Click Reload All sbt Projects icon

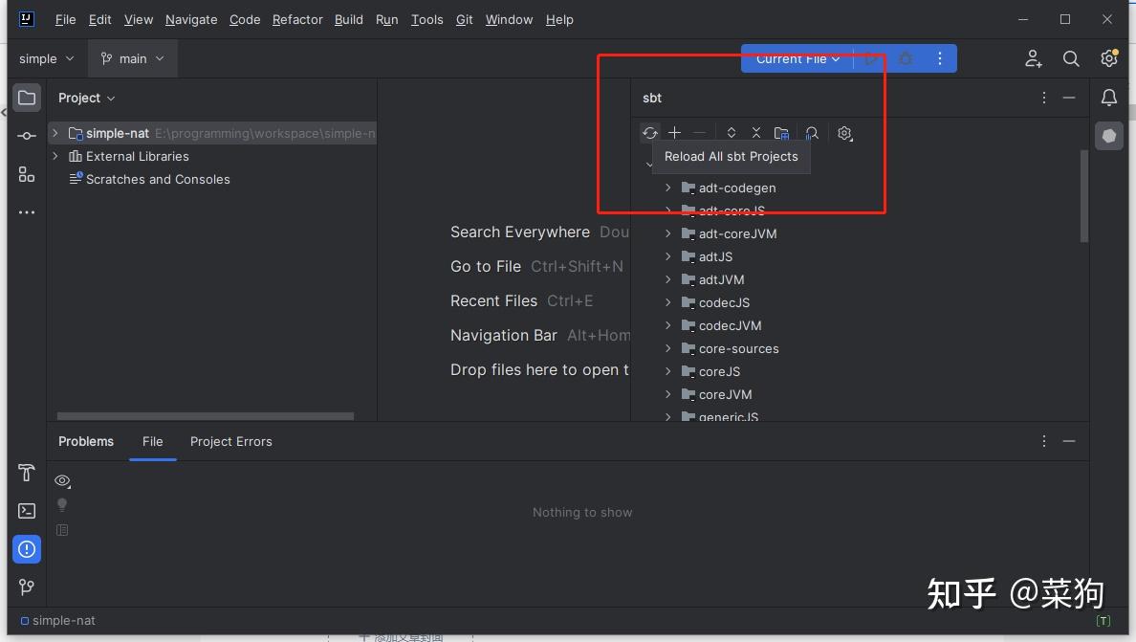(x=650, y=133)
